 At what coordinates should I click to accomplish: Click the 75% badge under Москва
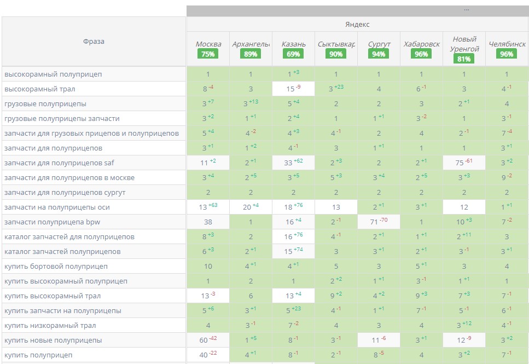click(208, 54)
